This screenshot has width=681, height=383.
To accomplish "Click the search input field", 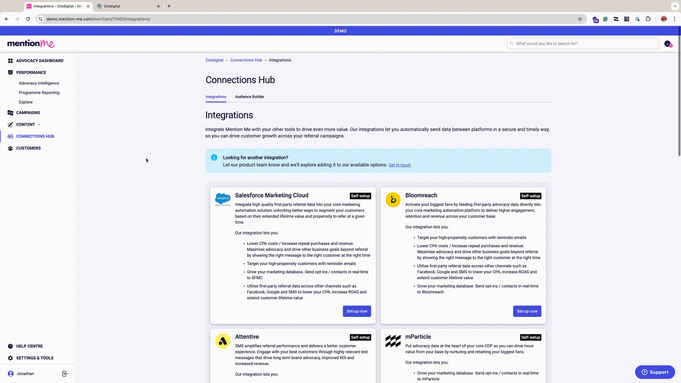I will pyautogui.click(x=583, y=44).
